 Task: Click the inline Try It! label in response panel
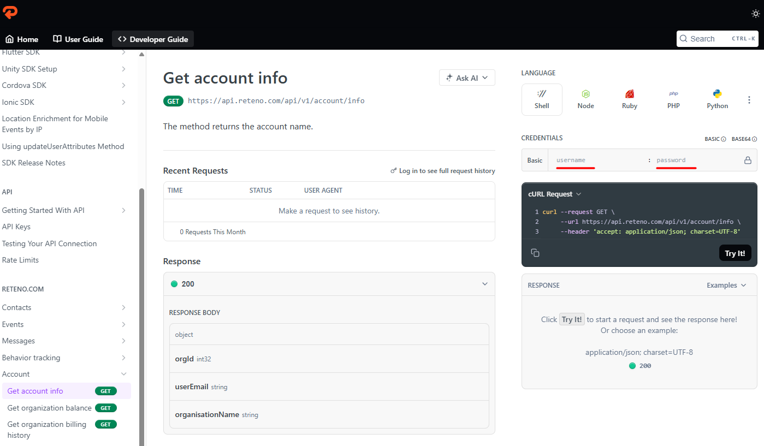[572, 319]
